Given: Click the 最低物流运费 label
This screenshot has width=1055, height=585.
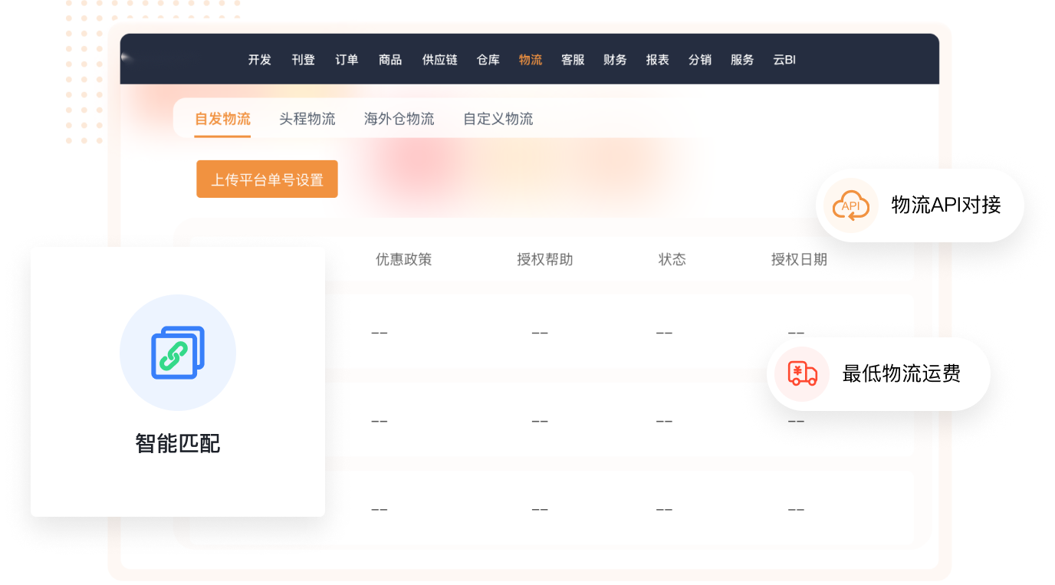Looking at the screenshot, I should (901, 374).
